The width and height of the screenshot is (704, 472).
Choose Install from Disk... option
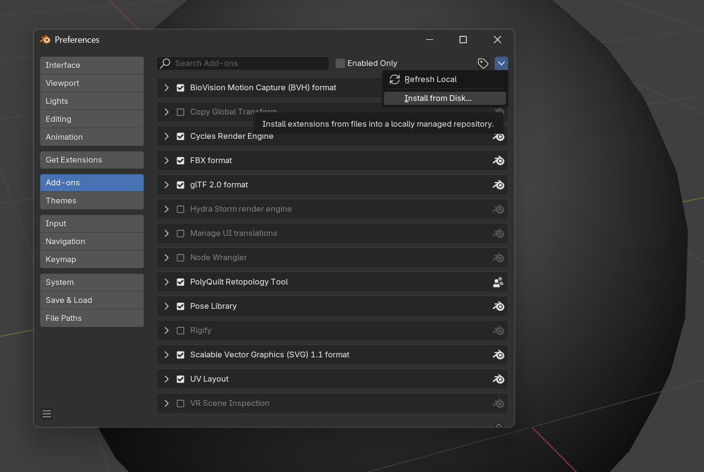point(445,98)
